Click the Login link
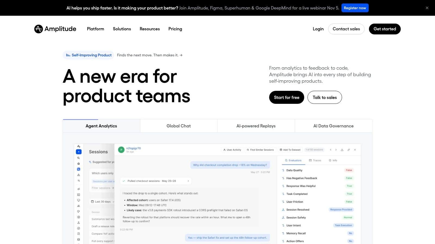 (318, 29)
